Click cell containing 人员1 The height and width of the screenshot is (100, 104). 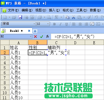[19, 53]
